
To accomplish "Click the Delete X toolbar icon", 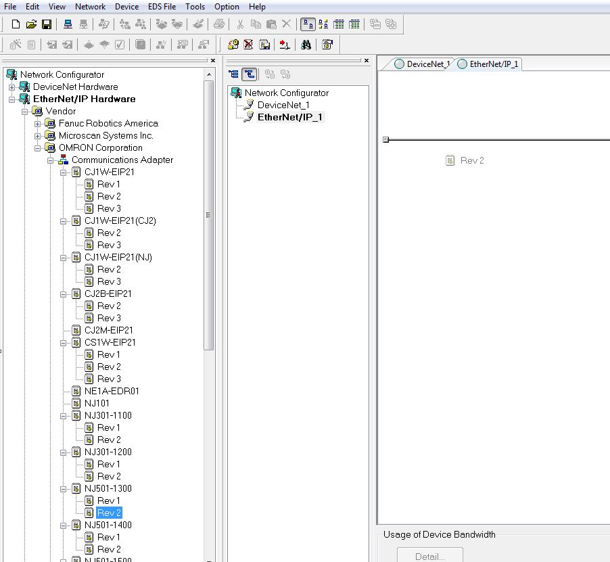I will pyautogui.click(x=286, y=24).
